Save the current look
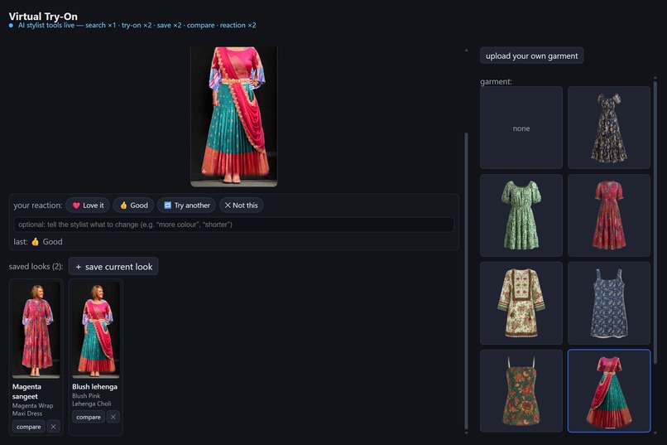667x445 pixels. (x=113, y=267)
